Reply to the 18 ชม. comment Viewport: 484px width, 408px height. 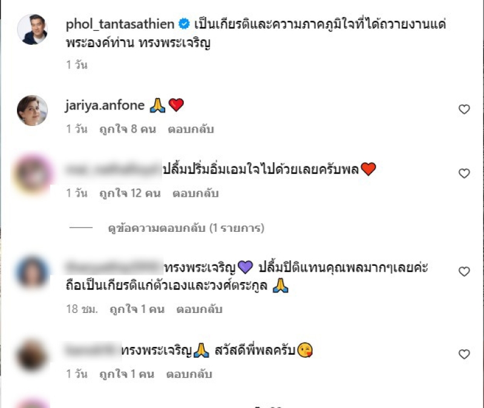click(199, 309)
